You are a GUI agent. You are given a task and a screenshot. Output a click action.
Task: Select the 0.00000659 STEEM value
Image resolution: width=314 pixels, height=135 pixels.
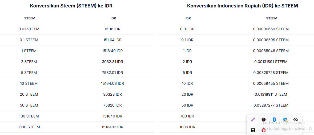271,29
